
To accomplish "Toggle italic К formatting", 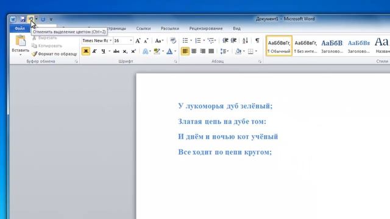I will (x=94, y=51).
